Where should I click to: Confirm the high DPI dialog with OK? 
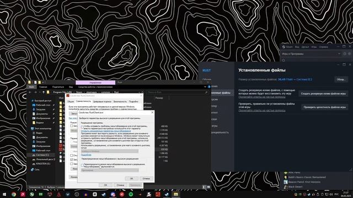pos(131,178)
